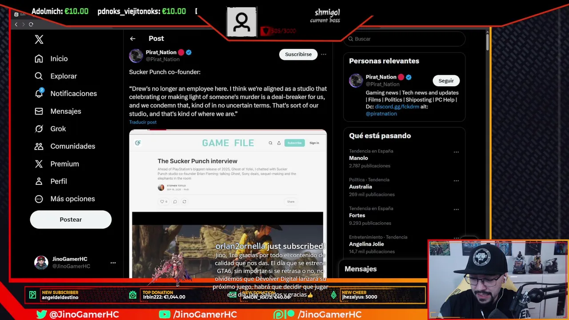Open discord.gg/fckdrm link
569x320 pixels.
[397, 107]
